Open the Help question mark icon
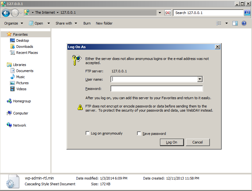252x191 pixels. point(244,23)
